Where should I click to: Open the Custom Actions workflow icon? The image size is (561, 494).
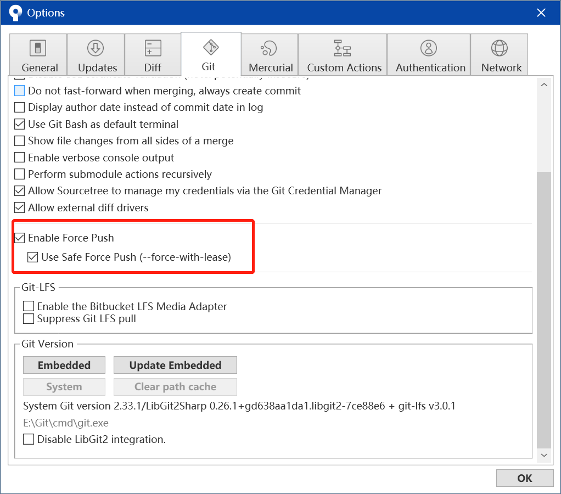(x=343, y=48)
